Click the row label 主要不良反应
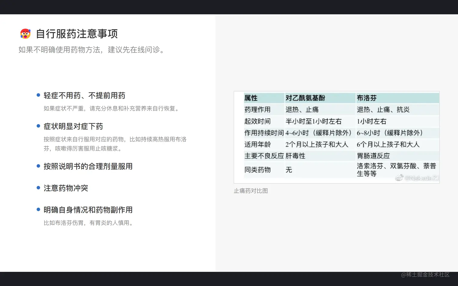This screenshot has width=458, height=286. (x=264, y=156)
